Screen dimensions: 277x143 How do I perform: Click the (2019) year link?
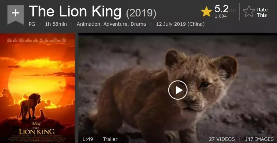[141, 13]
